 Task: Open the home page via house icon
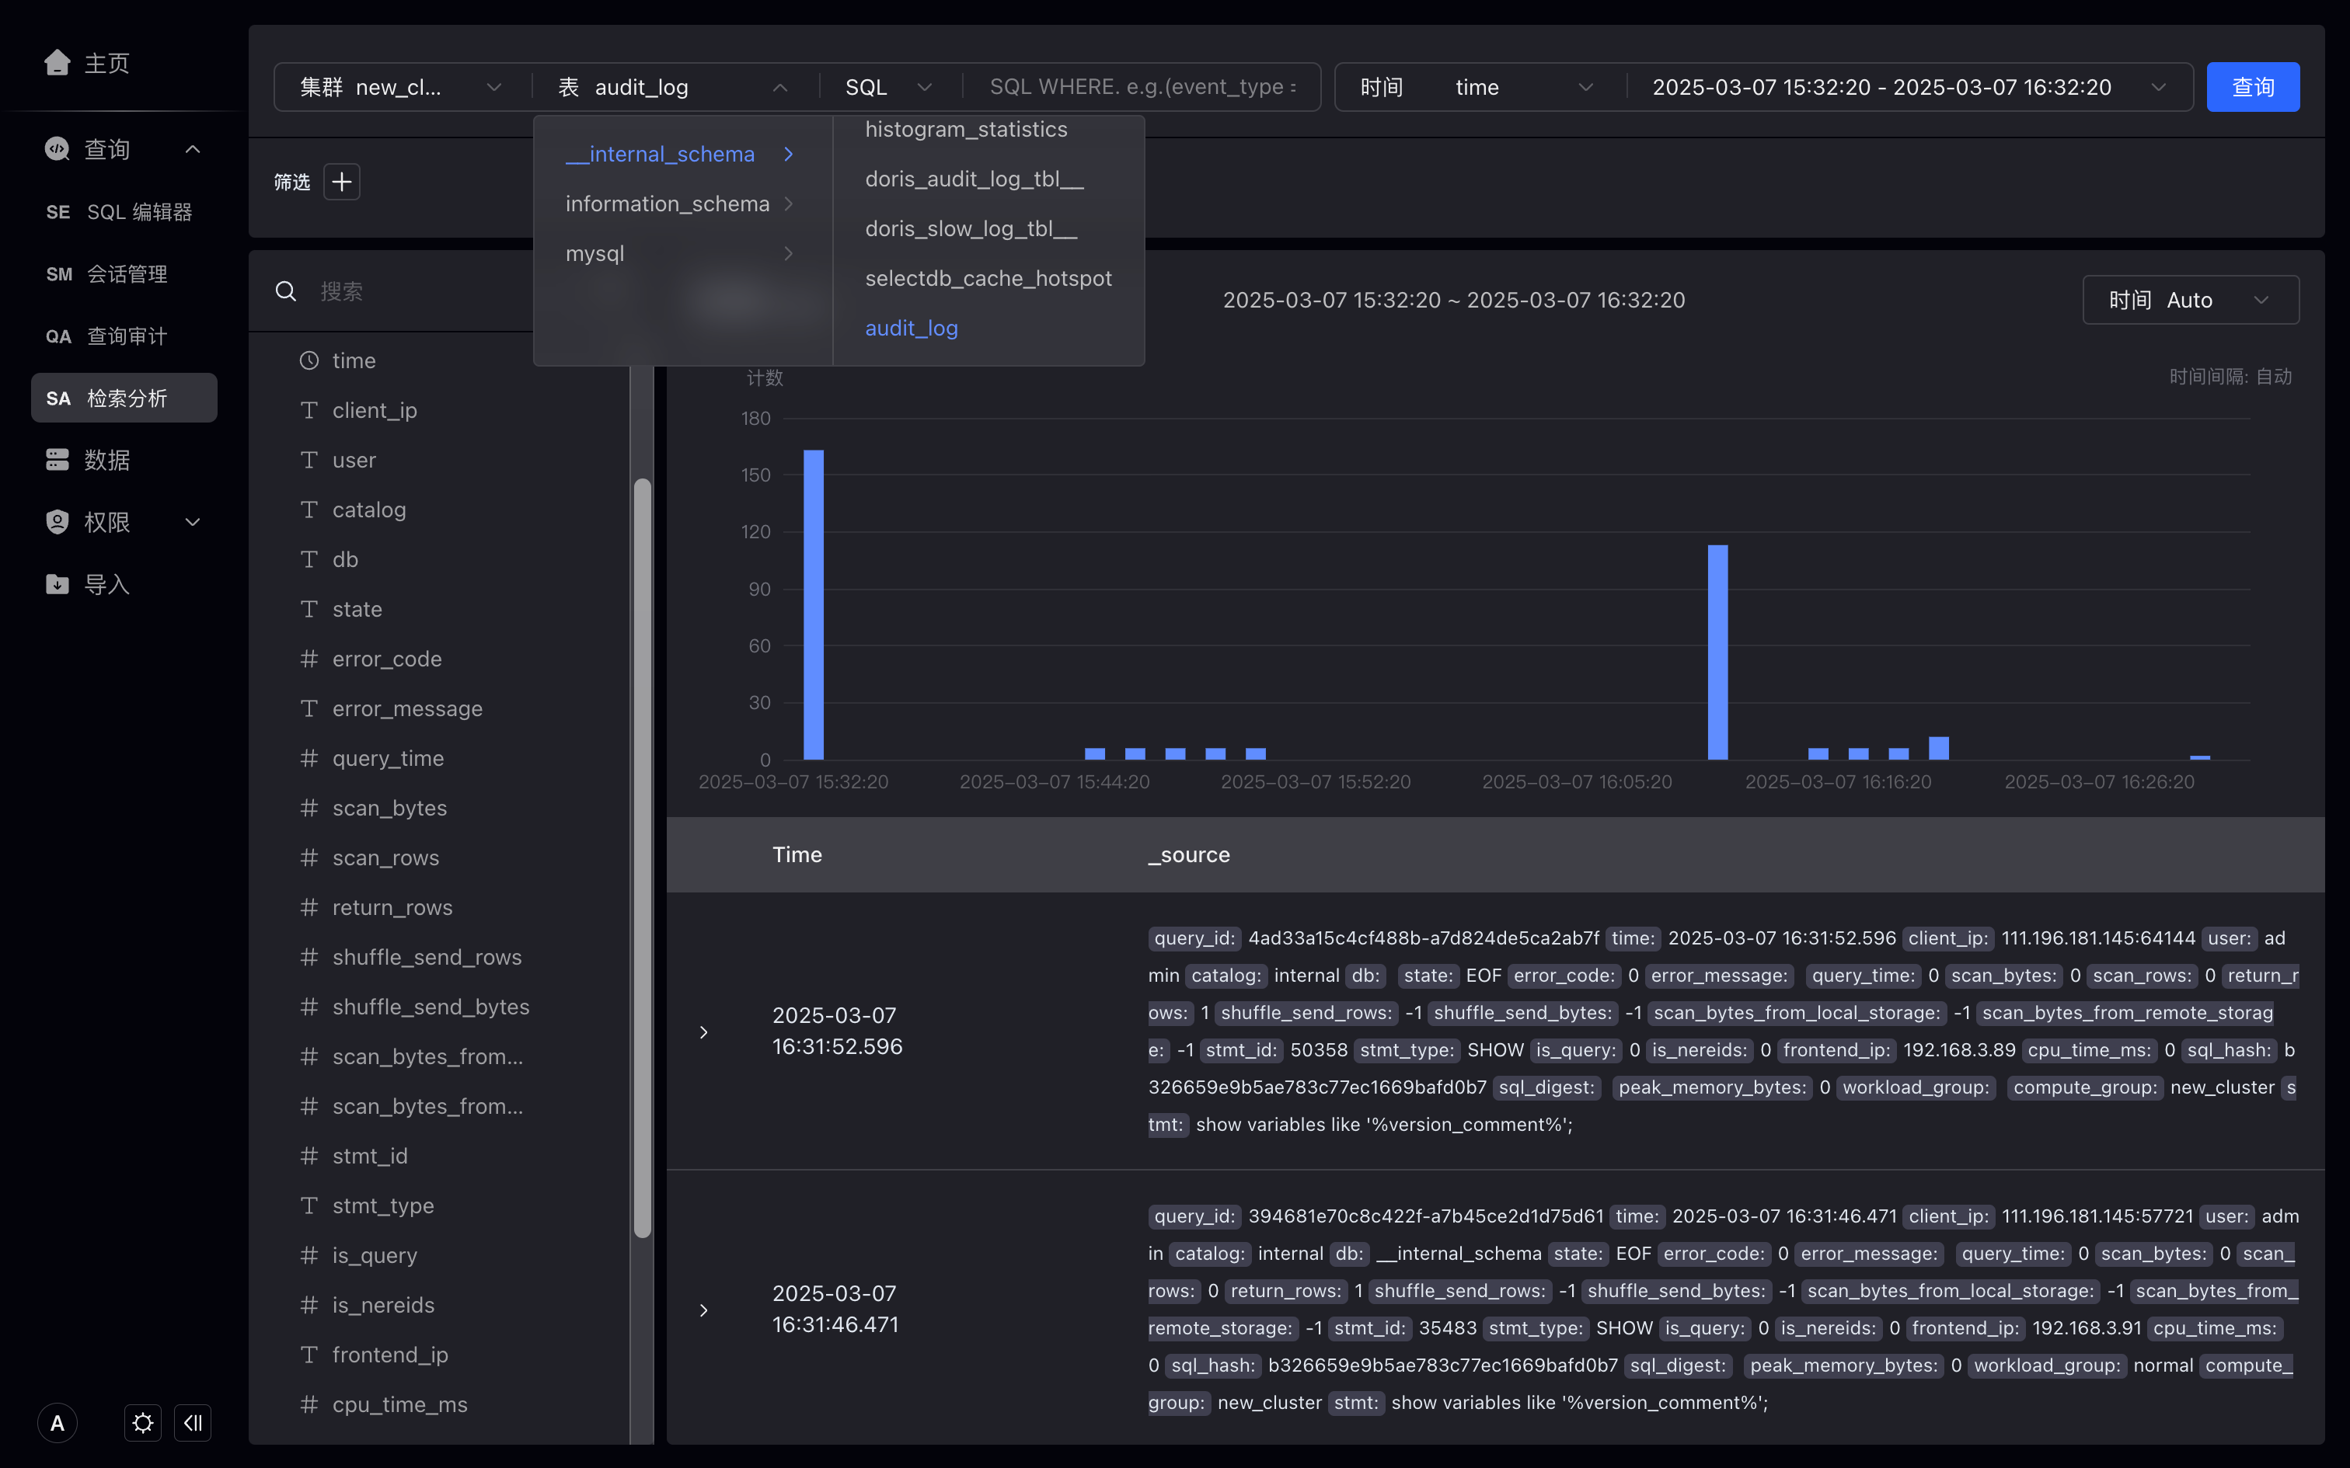(x=58, y=63)
